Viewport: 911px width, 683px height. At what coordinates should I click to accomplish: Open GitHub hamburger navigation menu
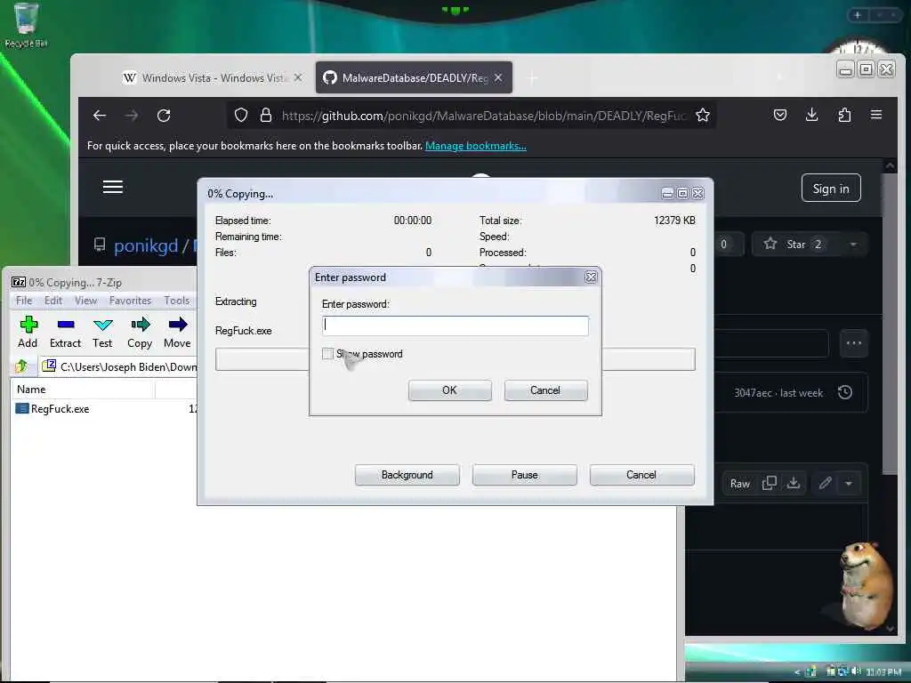(113, 187)
